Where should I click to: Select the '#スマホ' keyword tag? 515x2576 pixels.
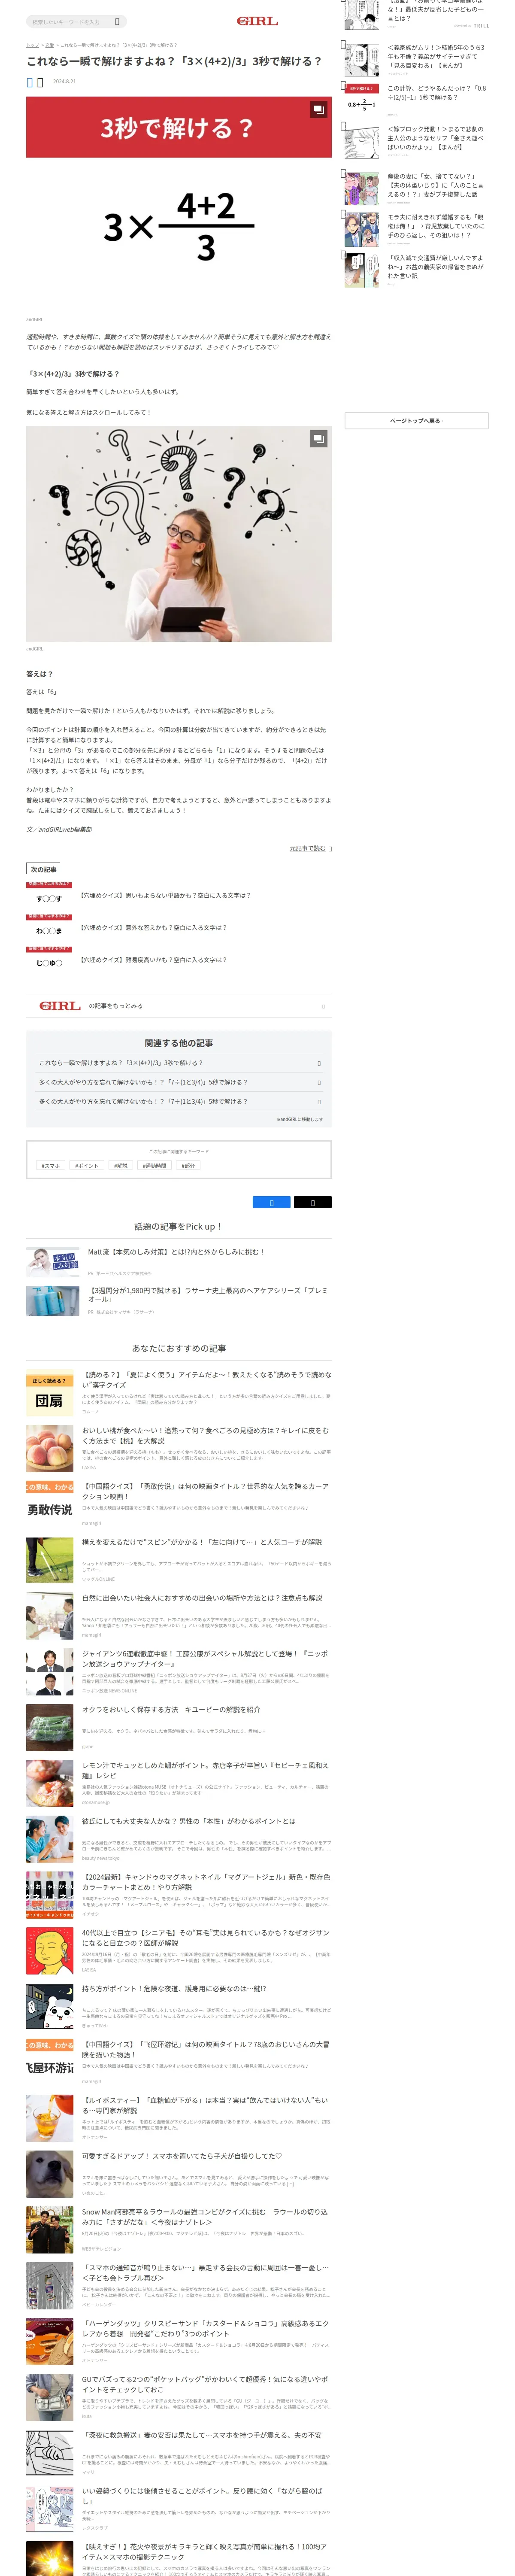tap(50, 1165)
